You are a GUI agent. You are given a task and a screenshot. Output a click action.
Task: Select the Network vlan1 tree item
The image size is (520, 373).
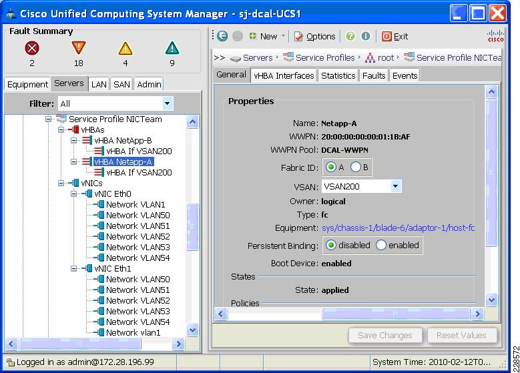click(x=134, y=332)
